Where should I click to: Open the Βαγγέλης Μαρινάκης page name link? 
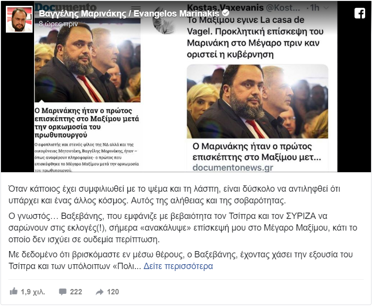click(129, 14)
